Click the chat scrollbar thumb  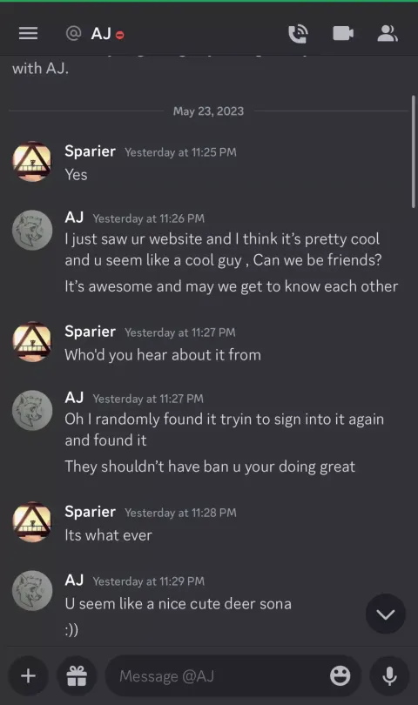click(x=414, y=151)
